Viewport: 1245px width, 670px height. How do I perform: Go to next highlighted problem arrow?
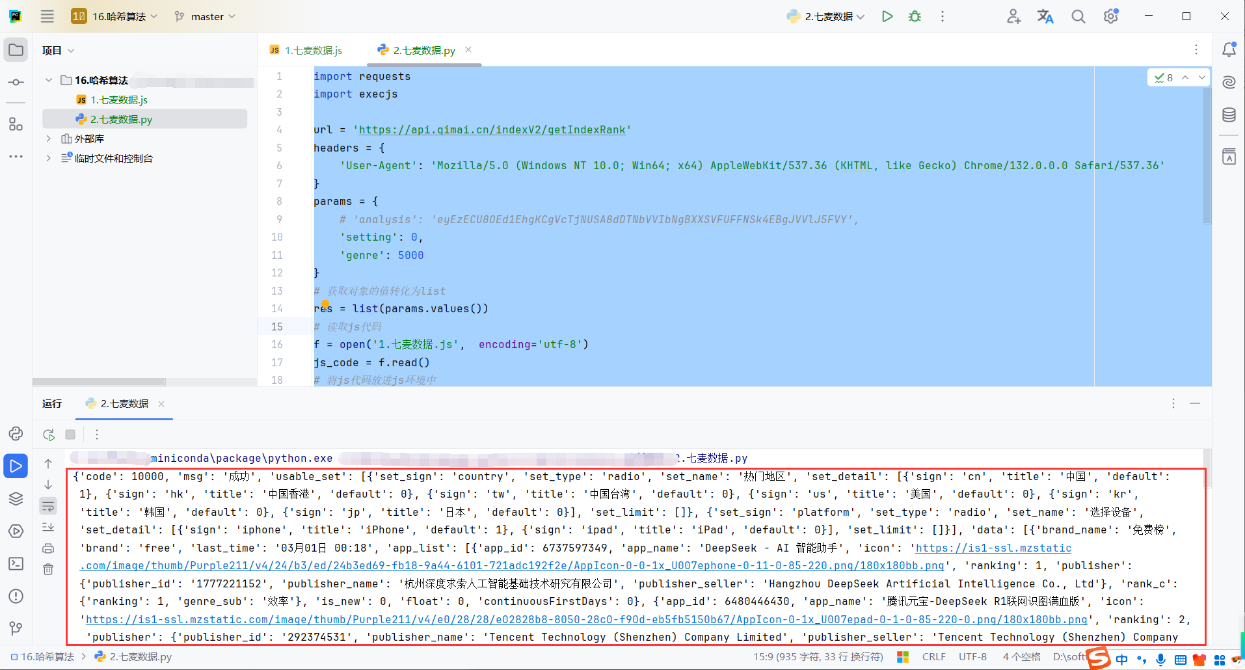(x=1201, y=77)
